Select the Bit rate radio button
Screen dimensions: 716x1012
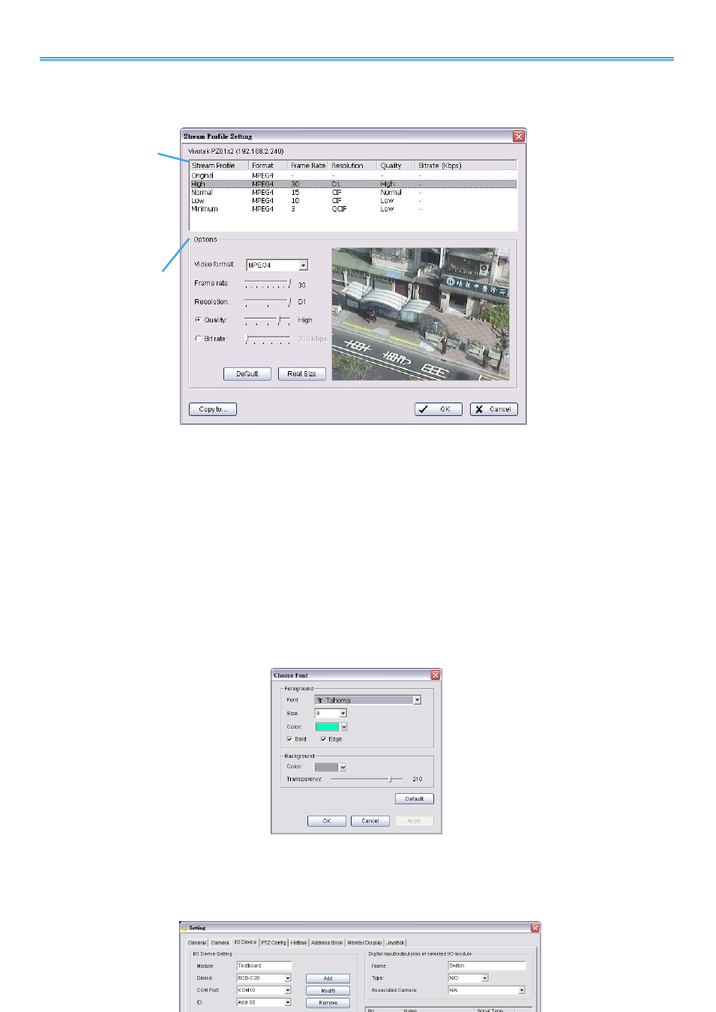(x=198, y=339)
